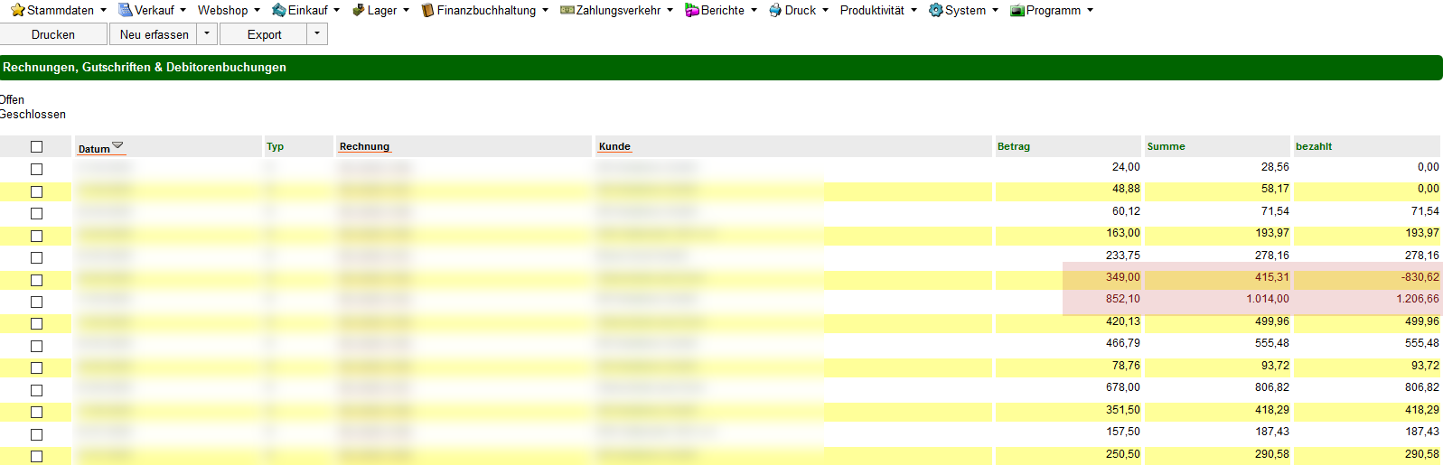Click the System gear icon
Image resolution: width=1443 pixels, height=465 pixels.
[936, 10]
